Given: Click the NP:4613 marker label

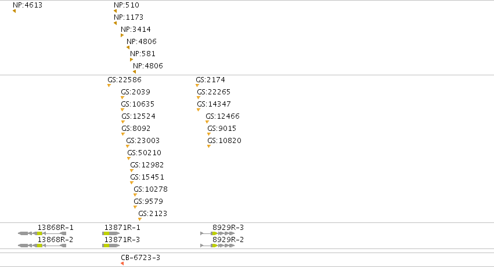Looking at the screenshot, I should pos(27,5).
